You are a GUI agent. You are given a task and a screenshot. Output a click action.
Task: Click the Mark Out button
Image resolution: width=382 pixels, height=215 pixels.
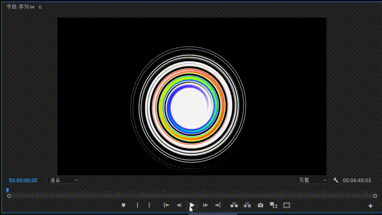pyautogui.click(x=149, y=205)
